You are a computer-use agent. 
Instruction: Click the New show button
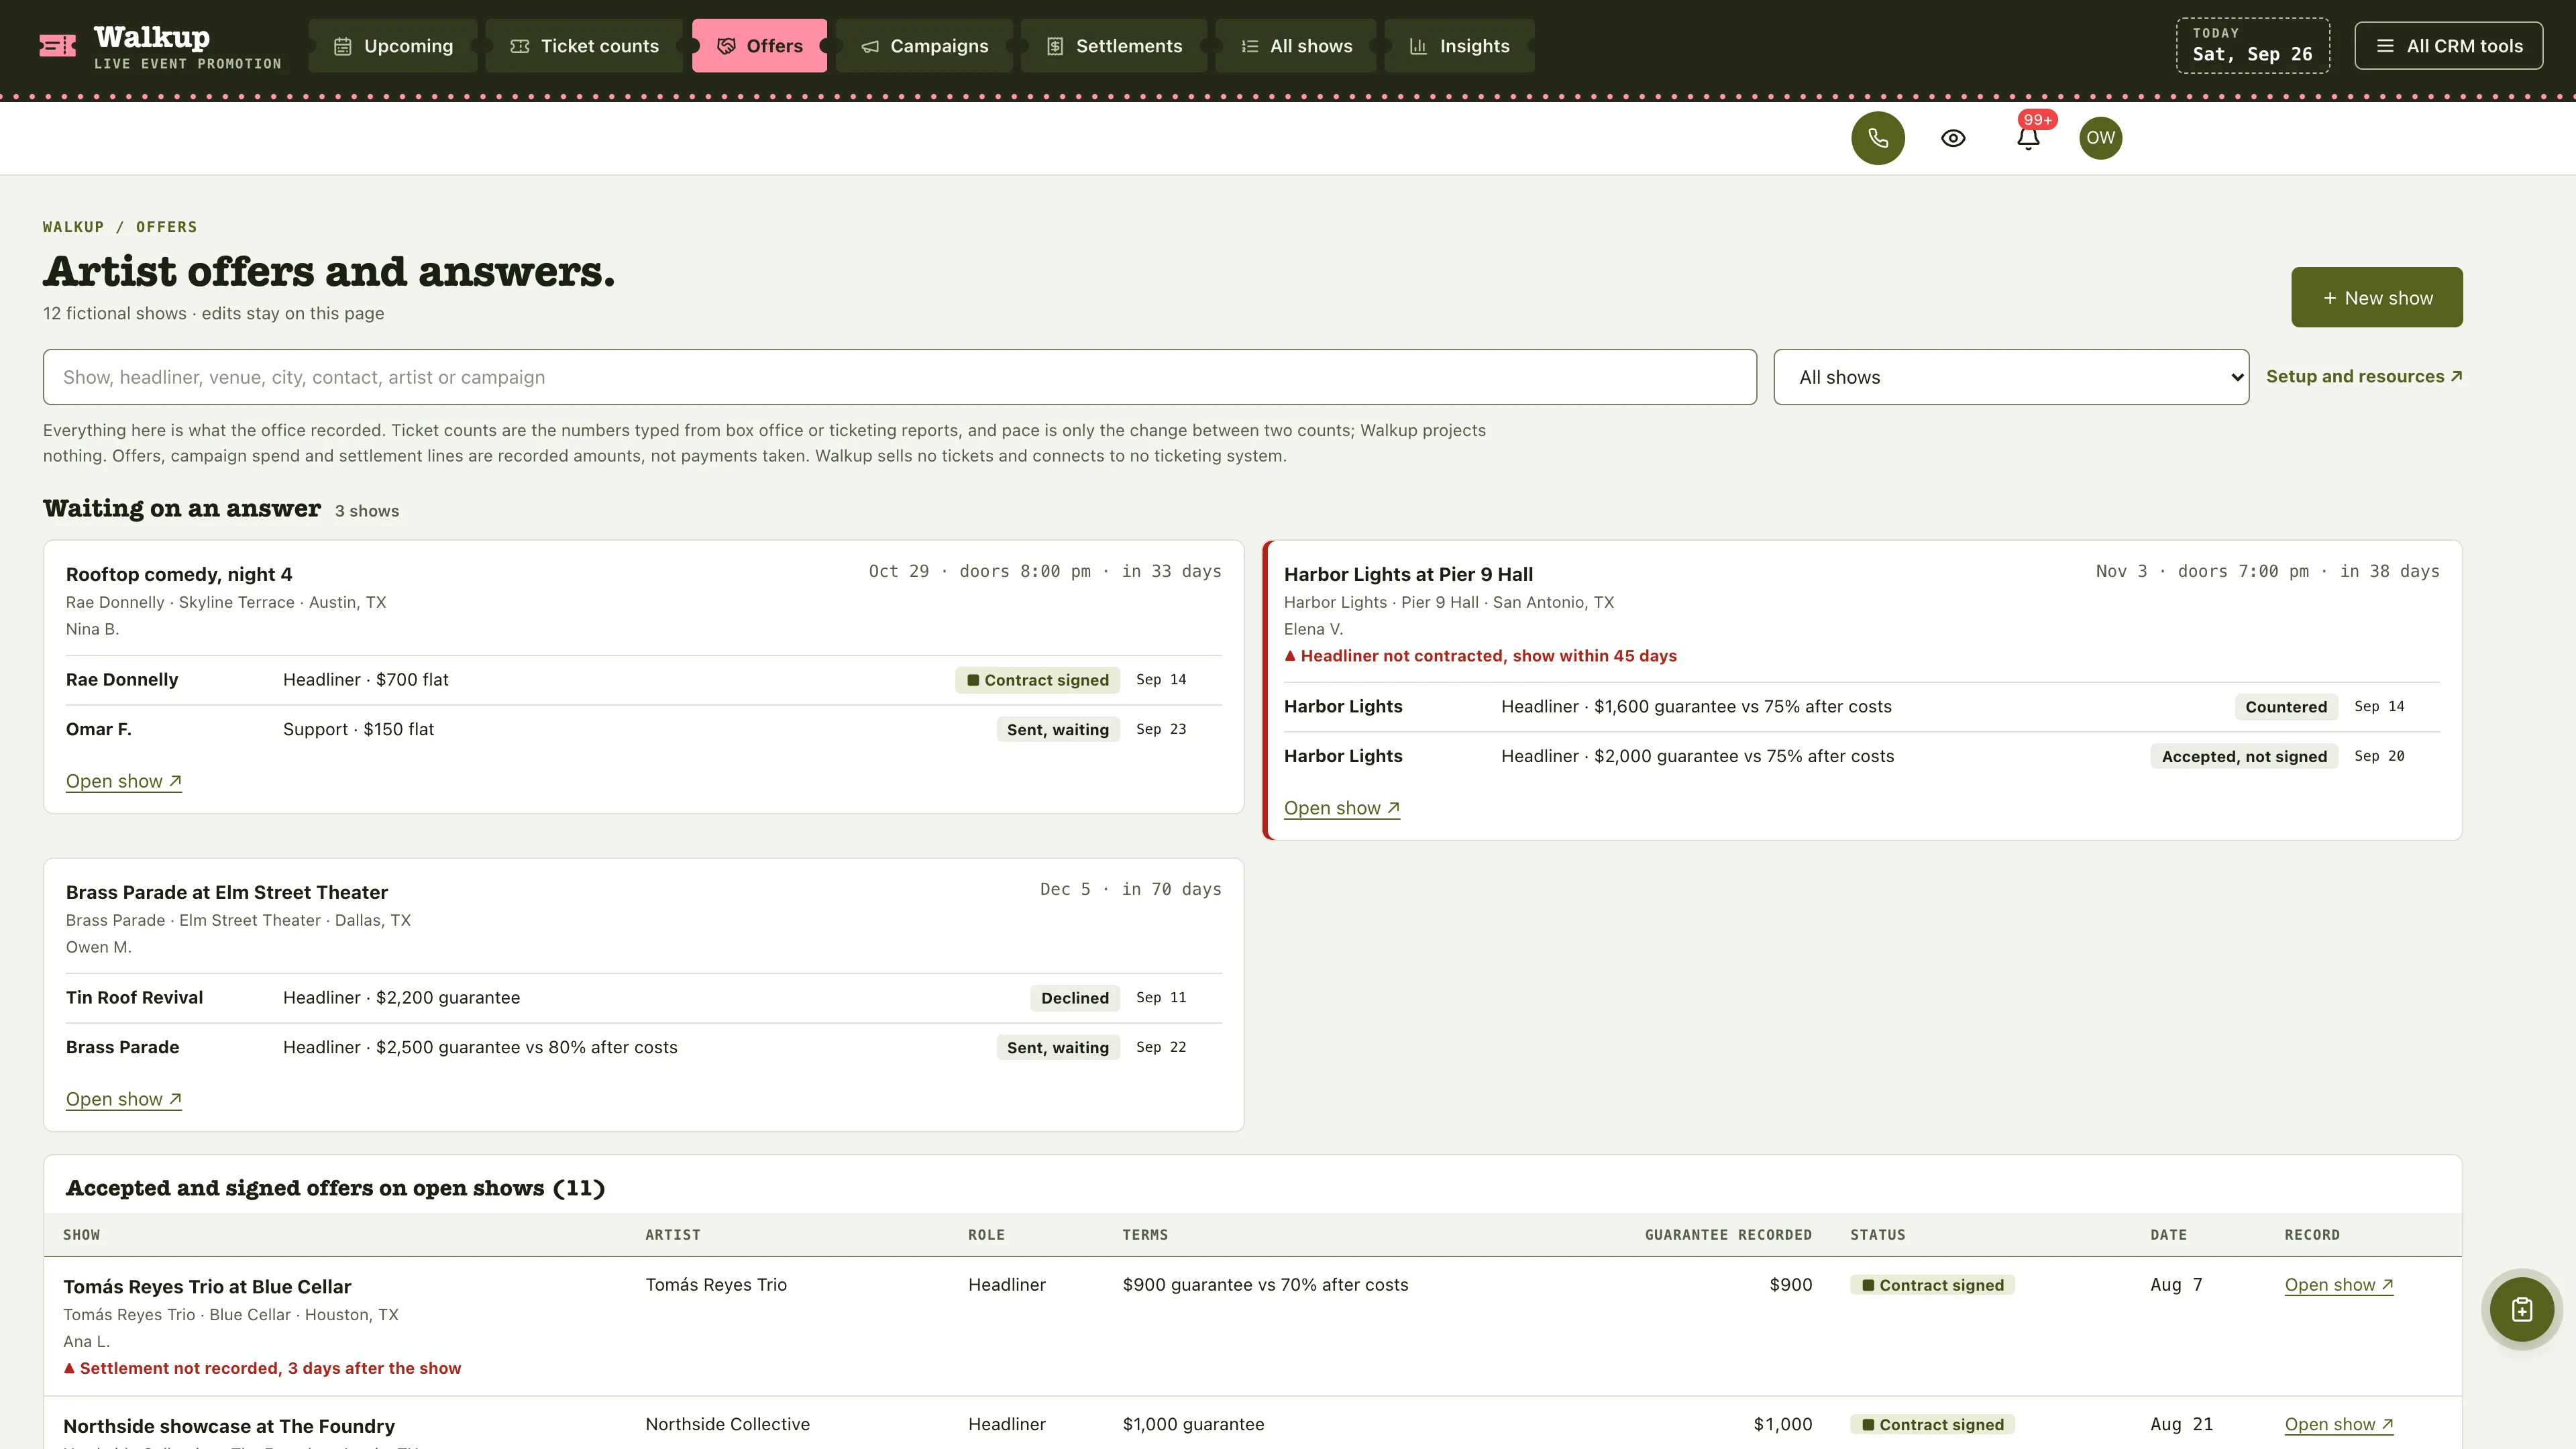[x=2377, y=297]
